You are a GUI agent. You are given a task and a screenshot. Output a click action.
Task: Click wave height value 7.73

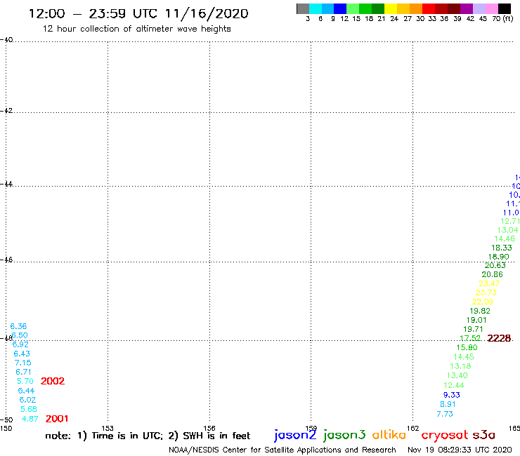click(x=445, y=414)
